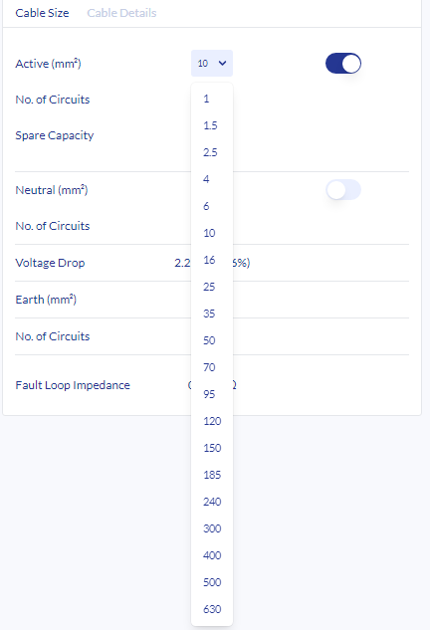This screenshot has width=430, height=630.
Task: Select the 4 option in list
Action: (x=212, y=179)
